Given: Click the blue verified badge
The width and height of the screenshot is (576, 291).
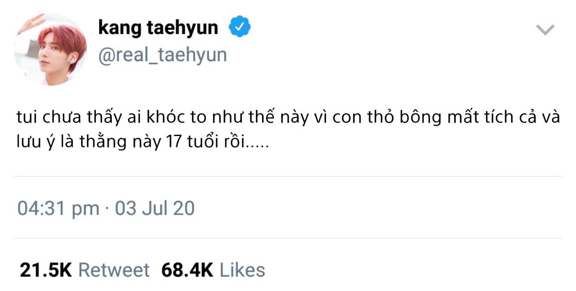Looking at the screenshot, I should coord(240,28).
